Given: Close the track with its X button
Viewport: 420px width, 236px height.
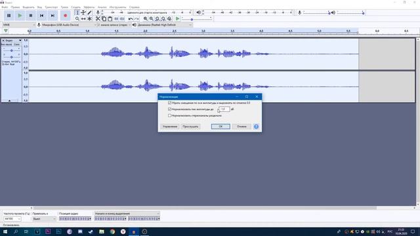Looking at the screenshot, I should click(x=3, y=41).
